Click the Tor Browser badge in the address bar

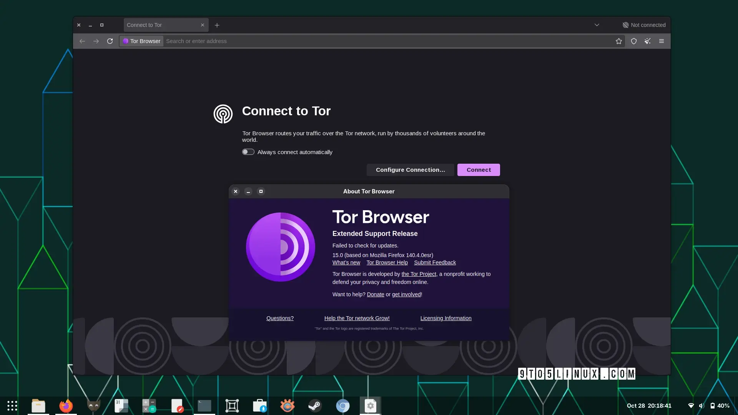pyautogui.click(x=141, y=41)
